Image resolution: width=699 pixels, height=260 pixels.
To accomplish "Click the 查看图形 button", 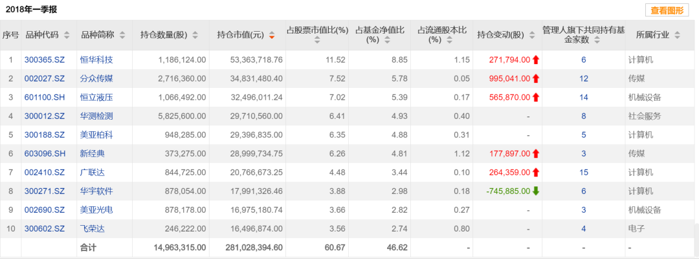I will point(667,10).
